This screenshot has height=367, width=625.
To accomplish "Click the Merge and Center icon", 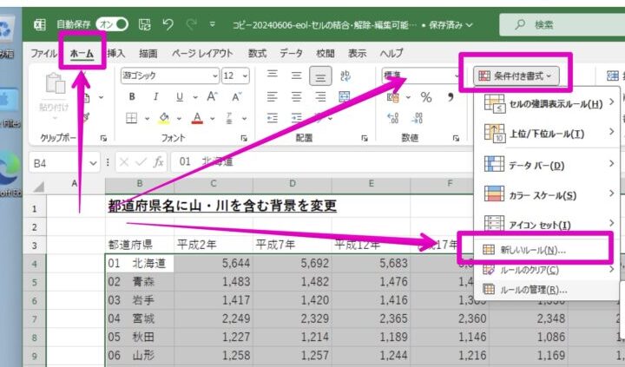I will (x=345, y=96).
